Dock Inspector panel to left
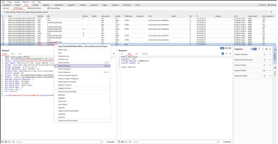This screenshot has width=278, height=144. pos(251,49)
